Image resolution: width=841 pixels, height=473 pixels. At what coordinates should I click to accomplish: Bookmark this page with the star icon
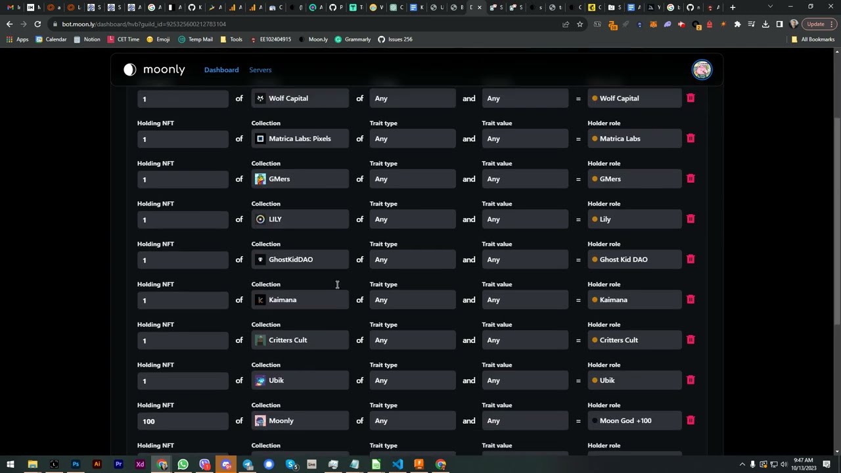[x=580, y=24]
